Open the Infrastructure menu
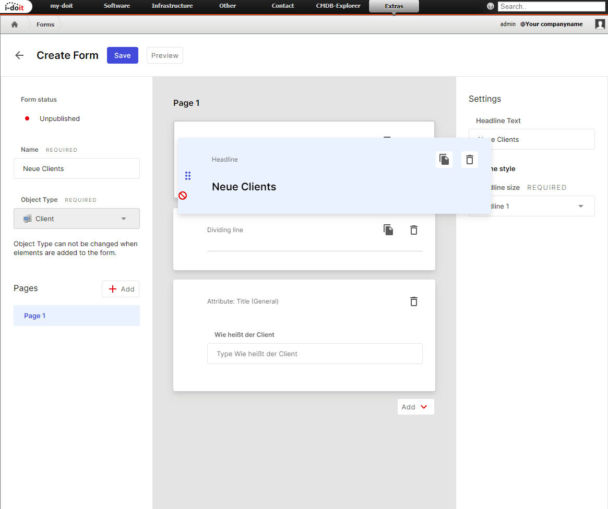The image size is (608, 509). (172, 6)
